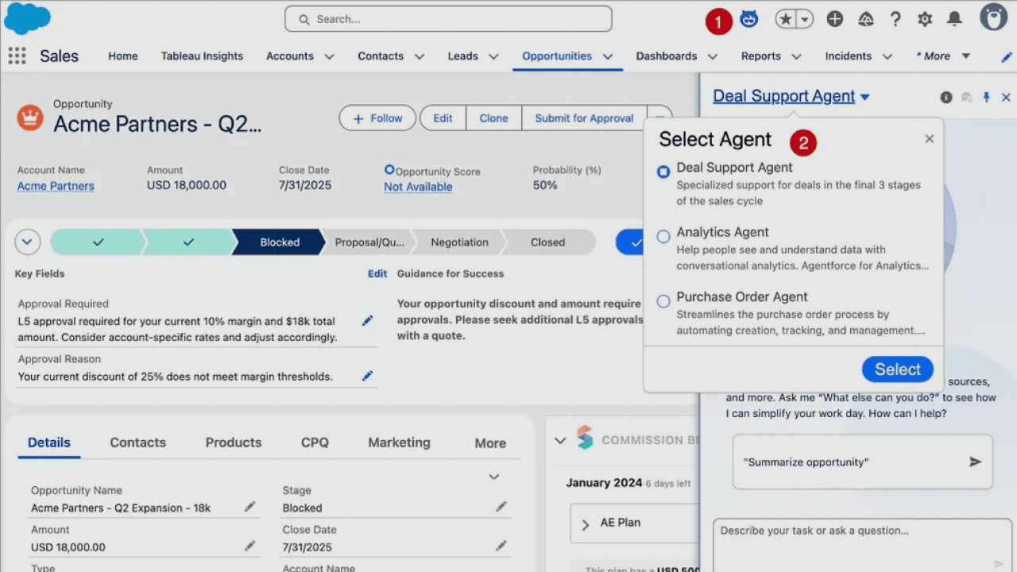Click the agent panel info icon
Image resolution: width=1017 pixels, height=572 pixels.
tap(946, 98)
